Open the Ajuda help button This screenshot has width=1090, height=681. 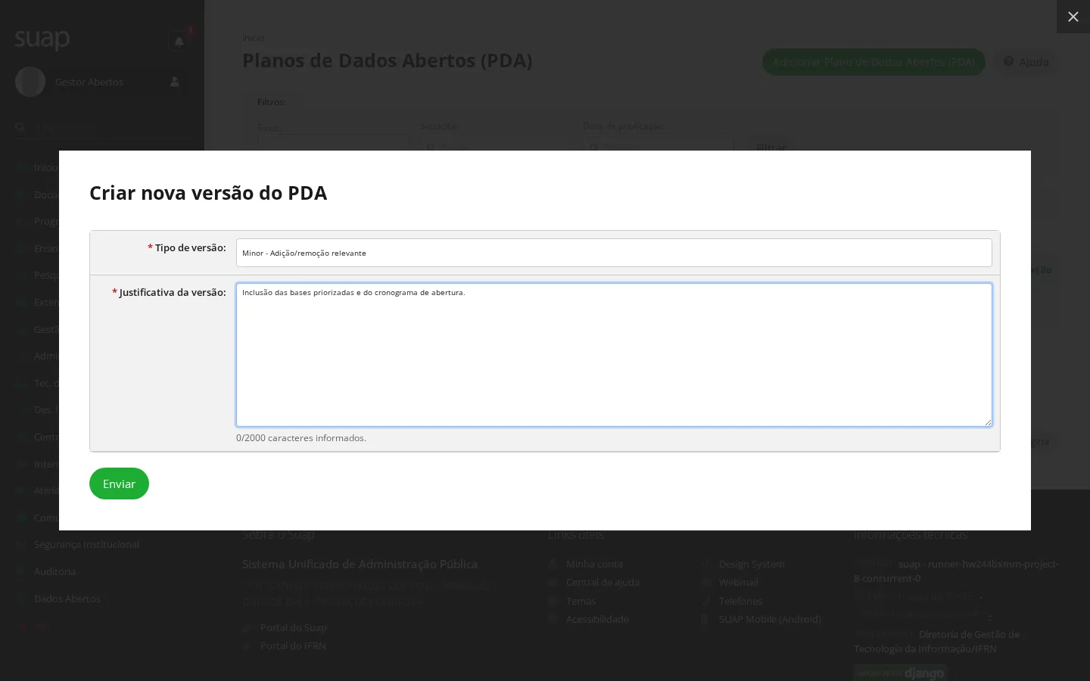(x=1026, y=62)
